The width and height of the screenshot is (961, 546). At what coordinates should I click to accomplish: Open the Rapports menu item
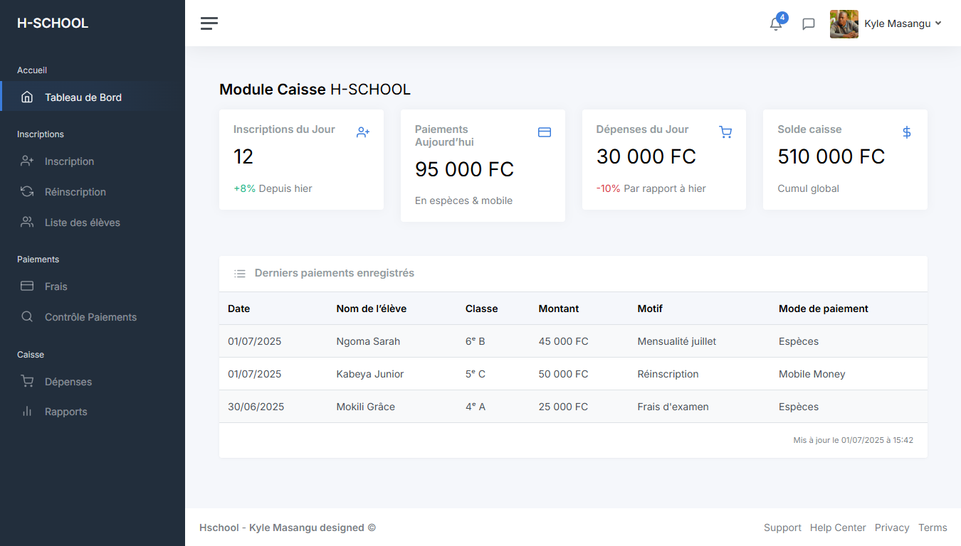93,412
